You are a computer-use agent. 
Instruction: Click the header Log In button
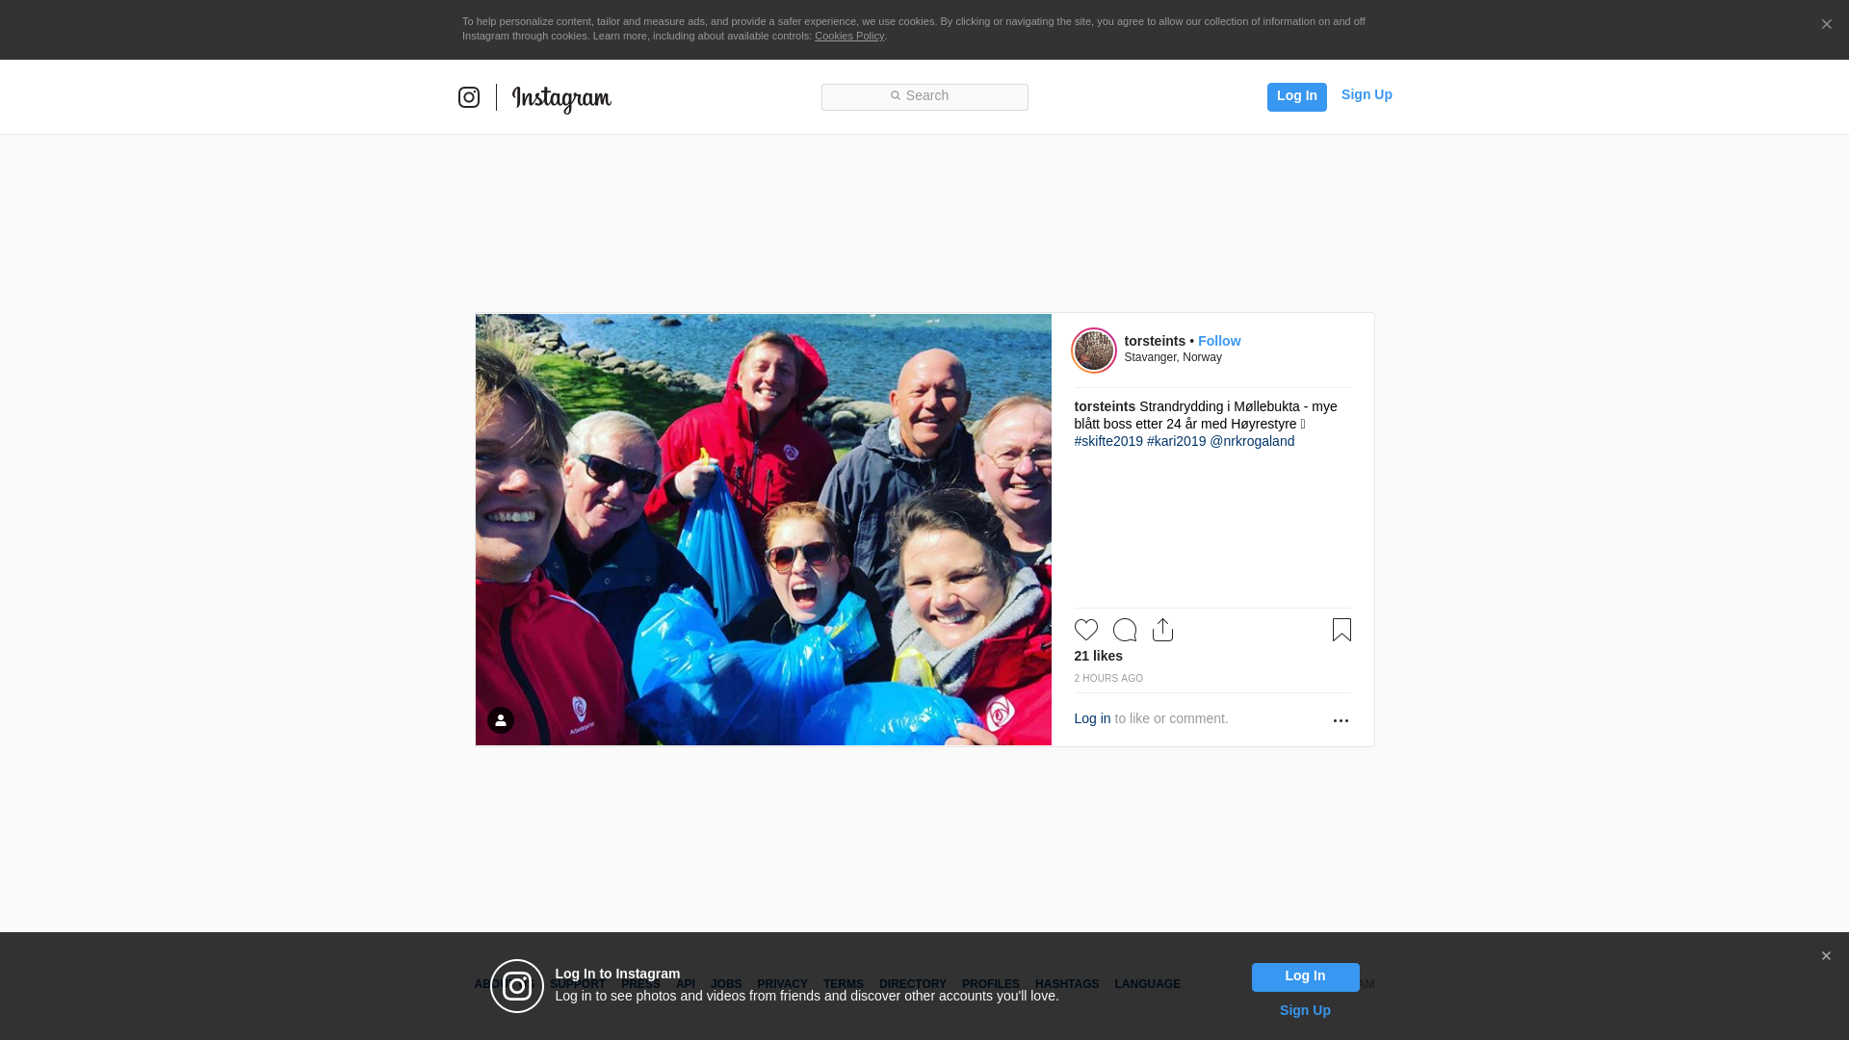pos(1296,96)
